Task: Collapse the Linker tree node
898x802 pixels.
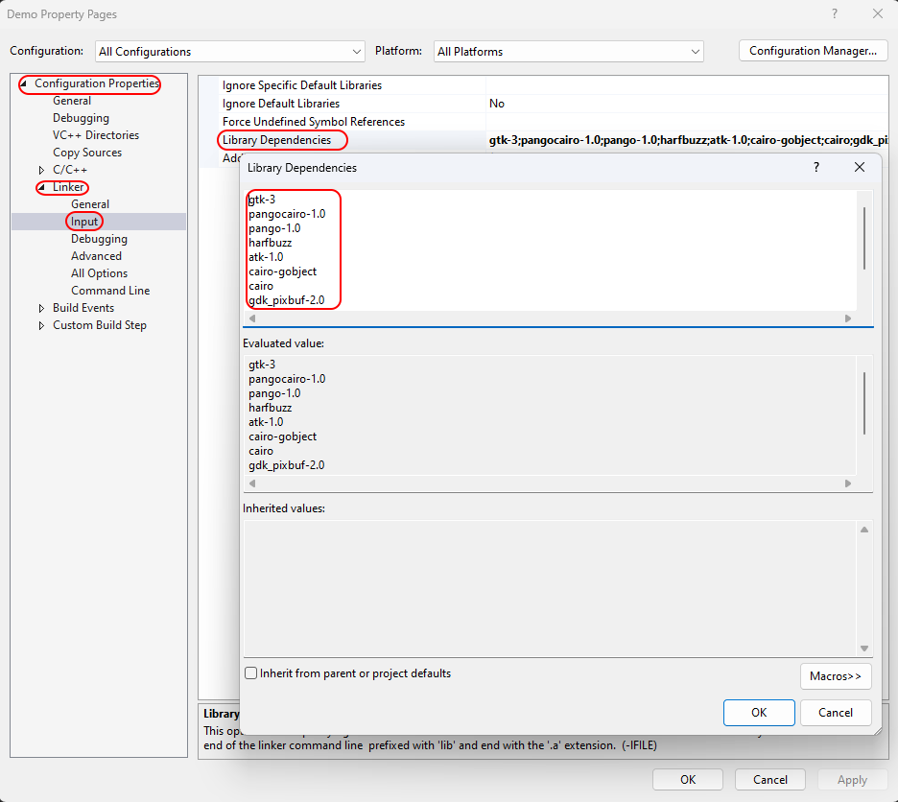Action: tap(41, 187)
